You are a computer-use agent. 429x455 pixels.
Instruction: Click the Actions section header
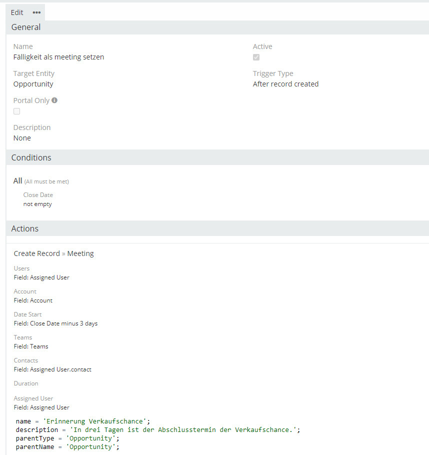tap(25, 228)
